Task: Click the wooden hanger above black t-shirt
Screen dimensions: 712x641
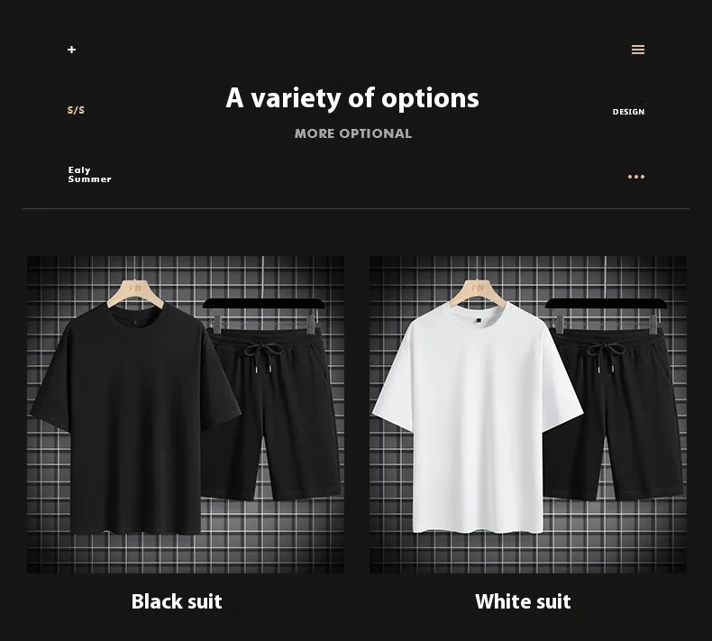Action: pos(135,292)
